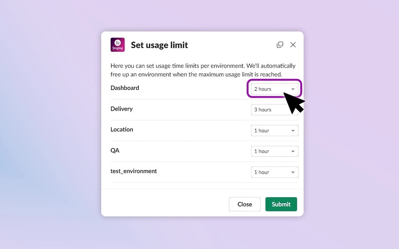
Task: Open the QA usage limit dropdown
Action: point(275,151)
